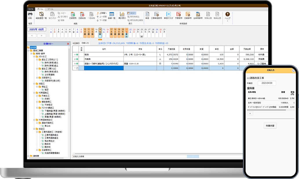Open 工事単価参照 in the ribbon
Viewport: 299px width, 179px height.
point(156,15)
